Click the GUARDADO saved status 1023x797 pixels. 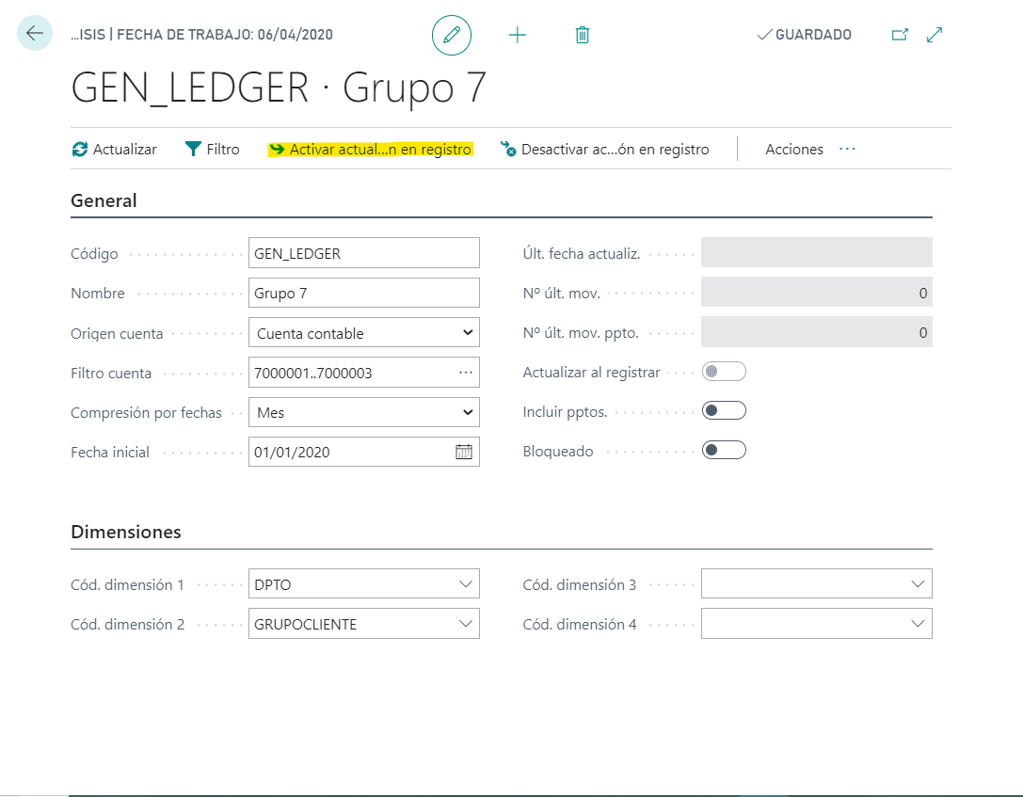[x=804, y=35]
